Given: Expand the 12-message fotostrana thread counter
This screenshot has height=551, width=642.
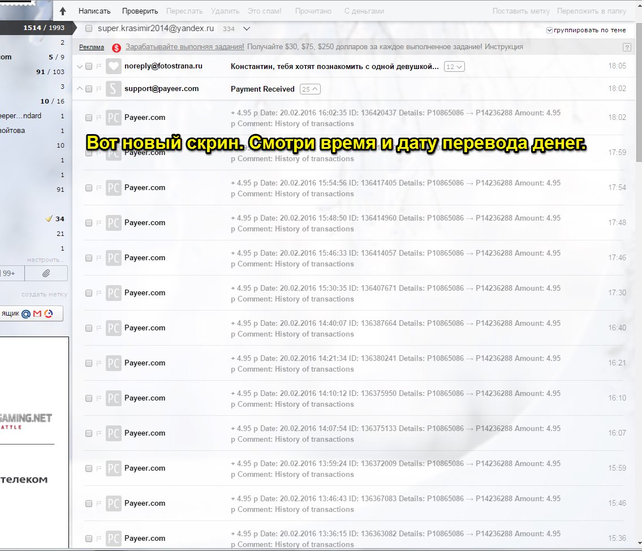Looking at the screenshot, I should [454, 67].
